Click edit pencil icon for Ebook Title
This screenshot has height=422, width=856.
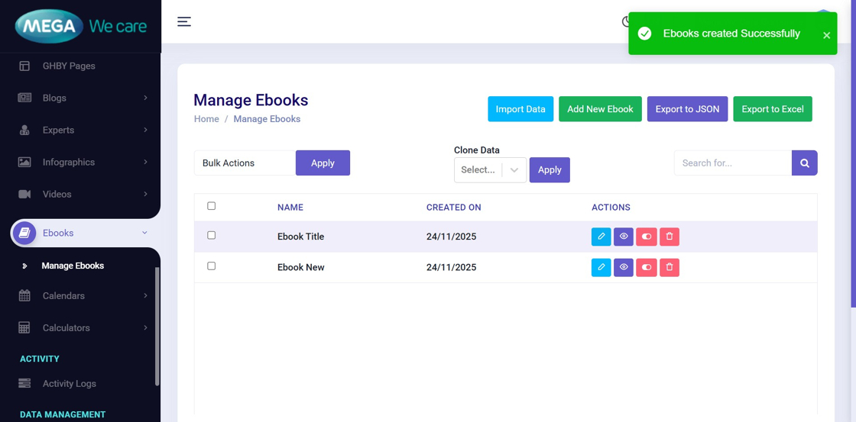[601, 237]
